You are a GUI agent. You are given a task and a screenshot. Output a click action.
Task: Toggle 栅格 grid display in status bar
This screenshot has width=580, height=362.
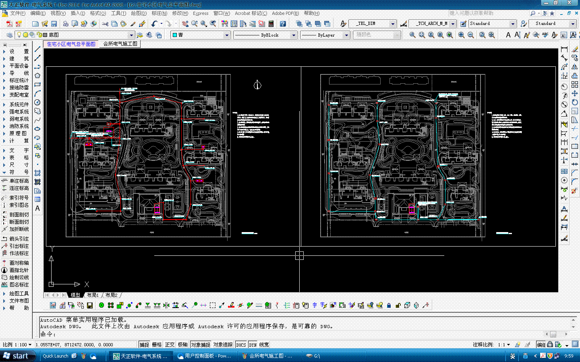[157, 345]
